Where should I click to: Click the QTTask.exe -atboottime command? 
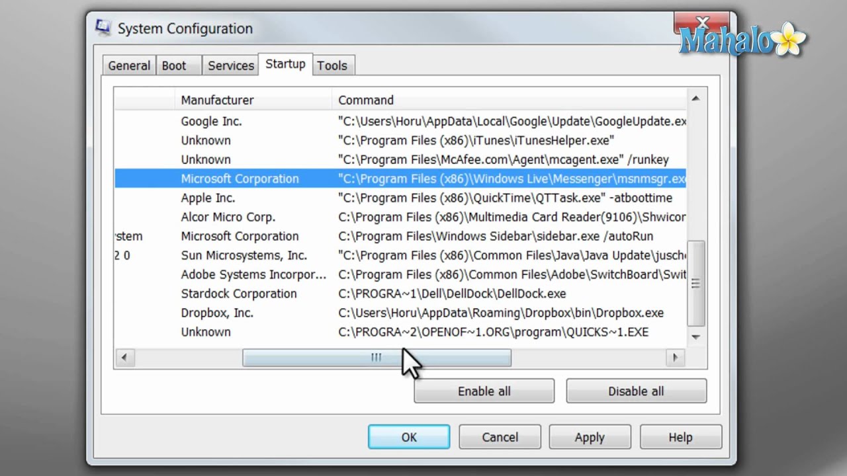pyautogui.click(x=505, y=198)
